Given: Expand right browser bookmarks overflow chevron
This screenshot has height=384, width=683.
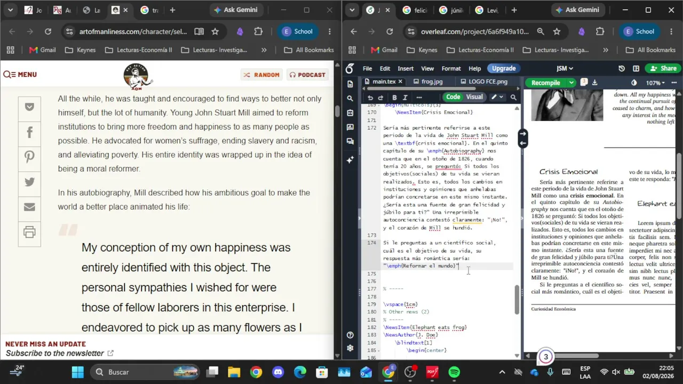Looking at the screenshot, I should [x=605, y=50].
